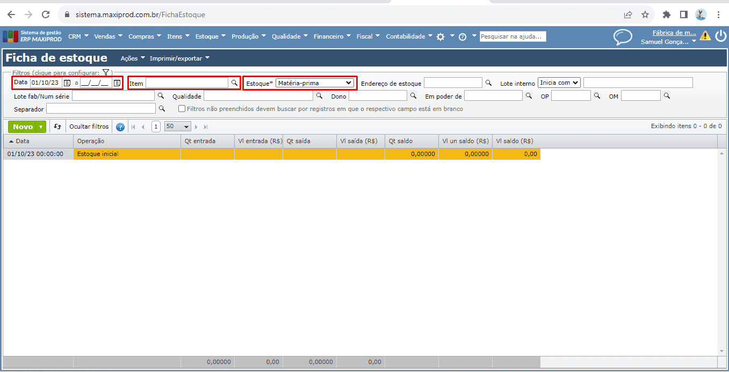The width and height of the screenshot is (729, 372).
Task: Sort by the Data column header
Action: [x=38, y=141]
